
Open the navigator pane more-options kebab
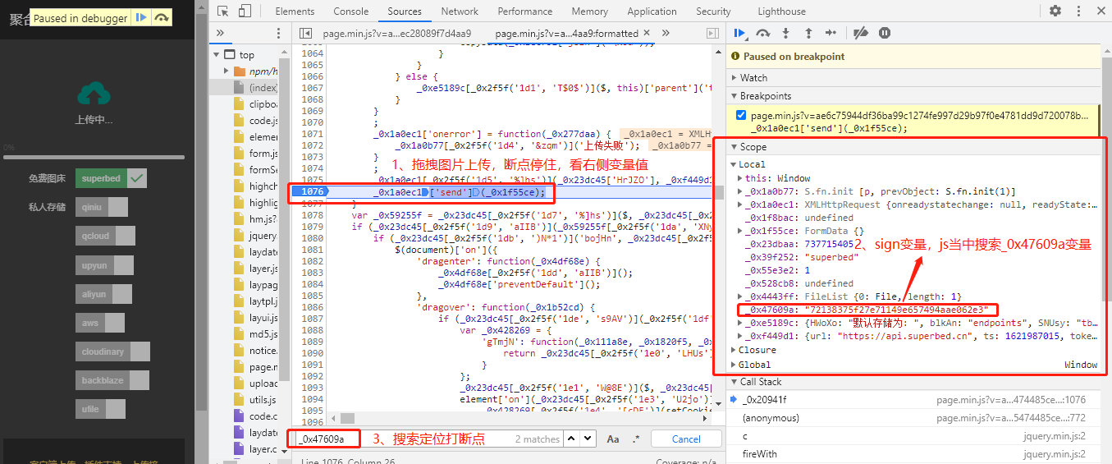point(277,33)
